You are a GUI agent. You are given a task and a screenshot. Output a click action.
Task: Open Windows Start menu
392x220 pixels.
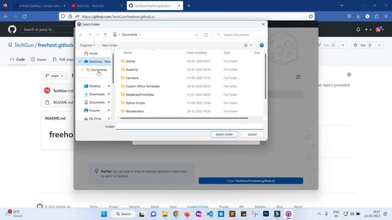coord(104,214)
